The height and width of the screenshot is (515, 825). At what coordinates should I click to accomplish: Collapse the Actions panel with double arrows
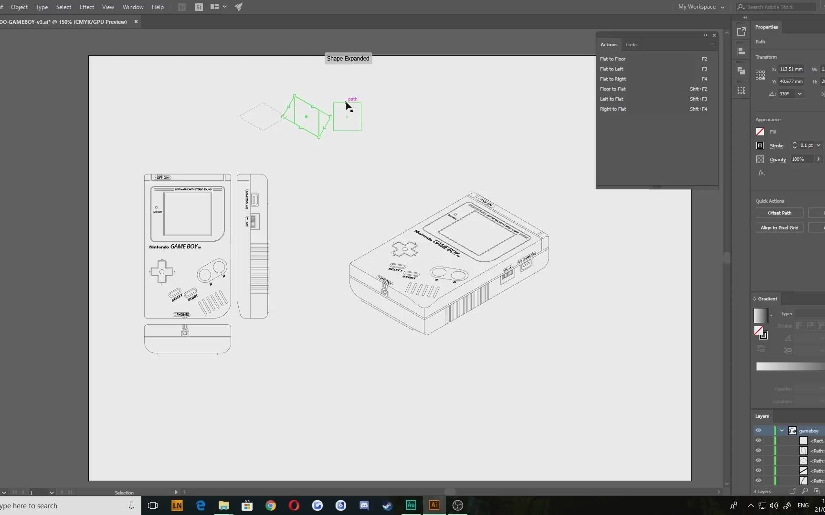[705, 35]
